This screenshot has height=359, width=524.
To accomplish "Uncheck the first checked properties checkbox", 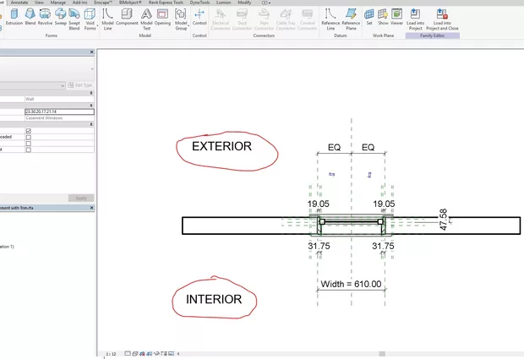I will pyautogui.click(x=29, y=131).
